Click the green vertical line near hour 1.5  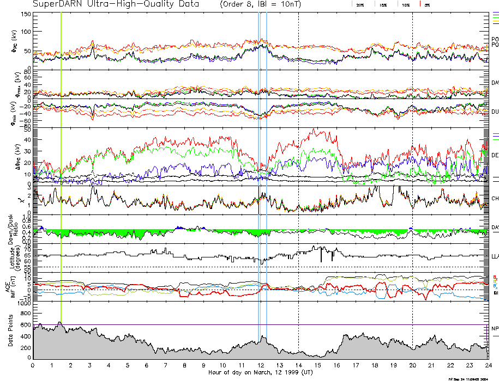pos(61,163)
